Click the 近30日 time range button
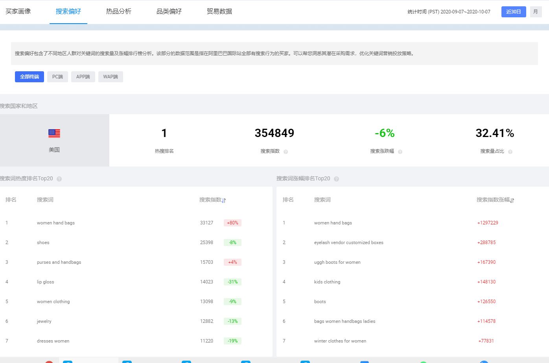Screen dimensions: 549x363 tap(514, 11)
